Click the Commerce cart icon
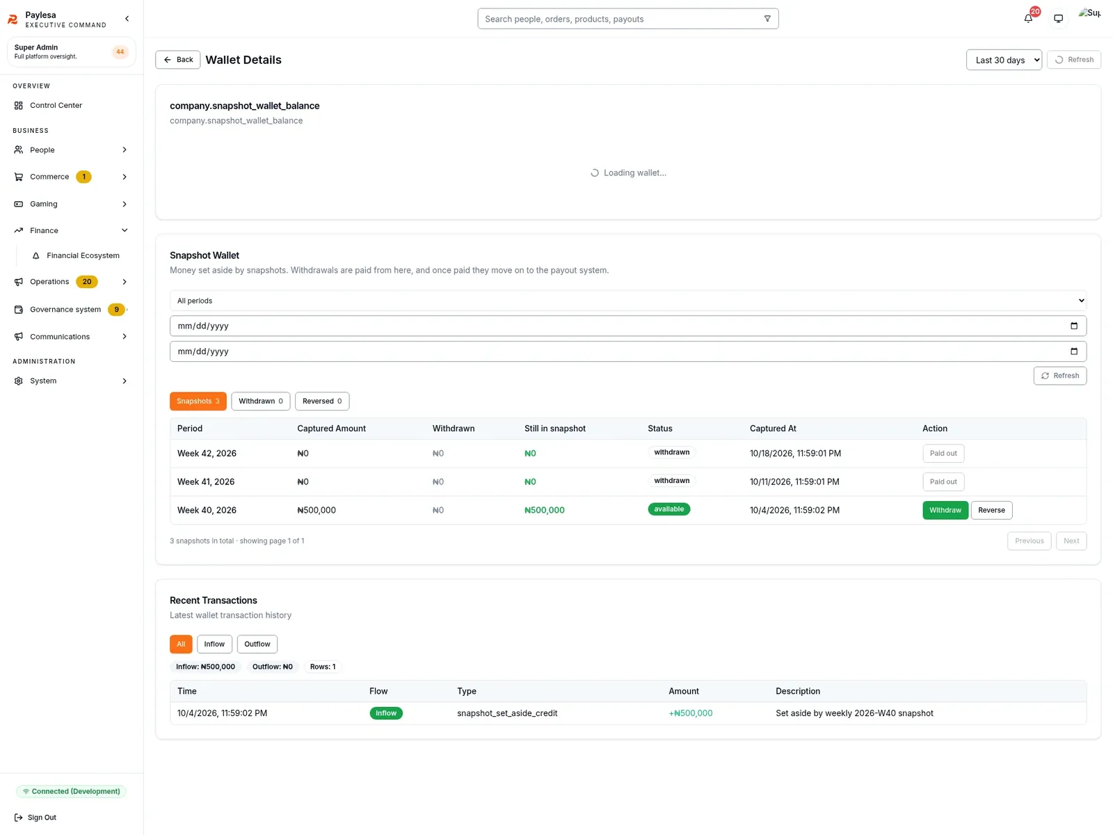This screenshot has height=835, width=1113. point(19,177)
